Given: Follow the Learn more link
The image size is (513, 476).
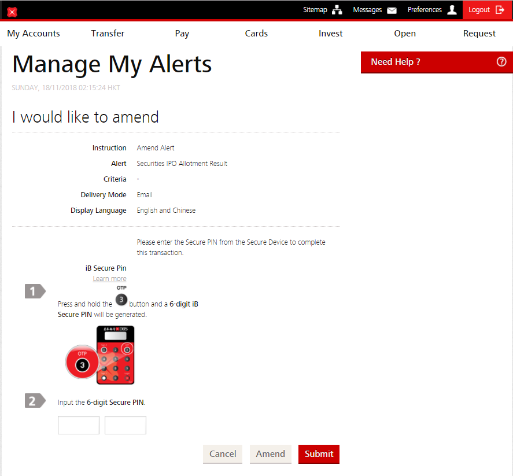Looking at the screenshot, I should point(109,279).
